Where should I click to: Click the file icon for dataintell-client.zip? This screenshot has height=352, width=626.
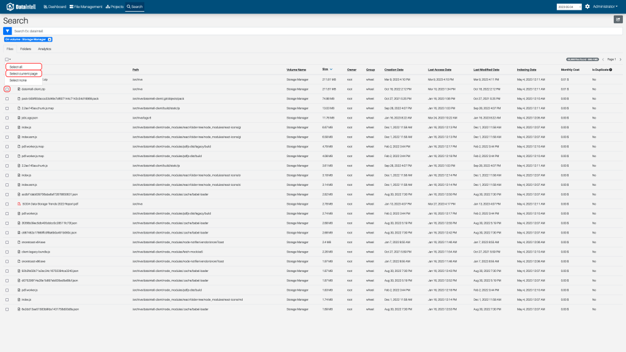19,89
